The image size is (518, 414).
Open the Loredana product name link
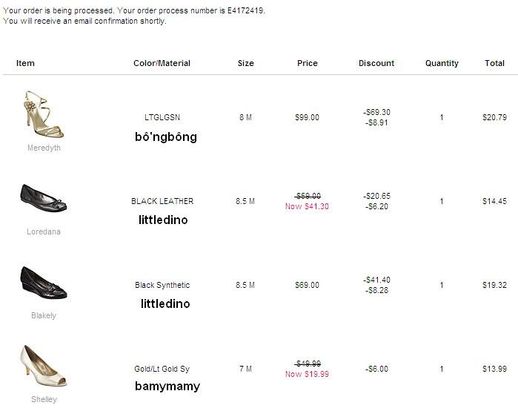click(x=44, y=232)
